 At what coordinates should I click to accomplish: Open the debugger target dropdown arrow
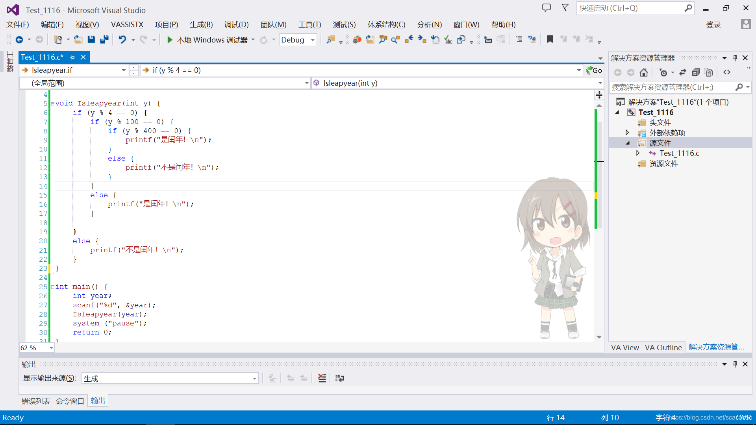pos(253,40)
